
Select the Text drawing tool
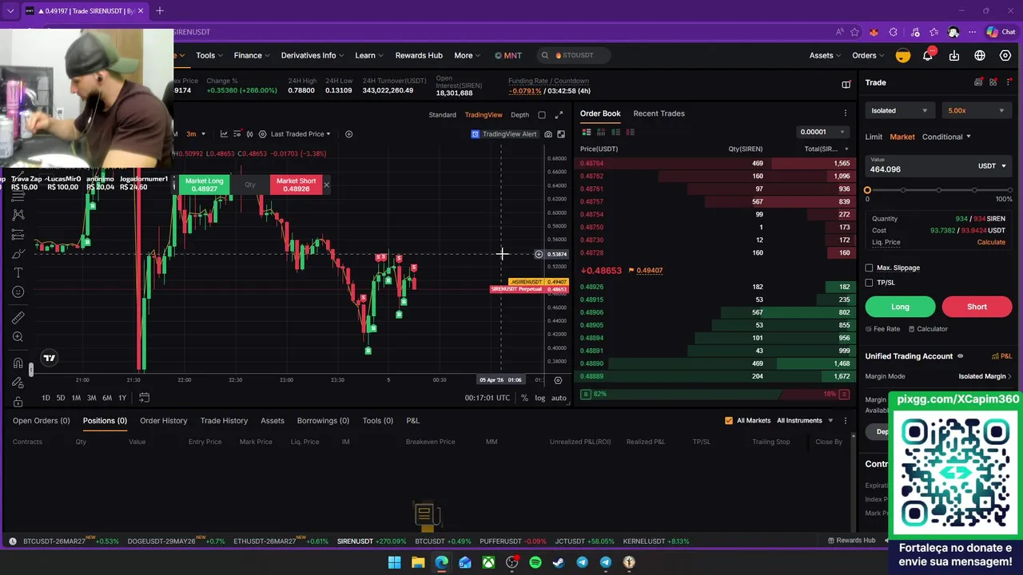click(18, 273)
